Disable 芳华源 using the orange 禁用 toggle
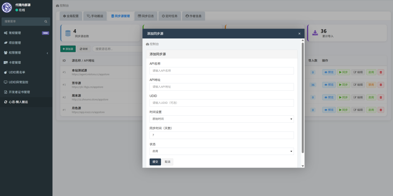 [x=371, y=85]
